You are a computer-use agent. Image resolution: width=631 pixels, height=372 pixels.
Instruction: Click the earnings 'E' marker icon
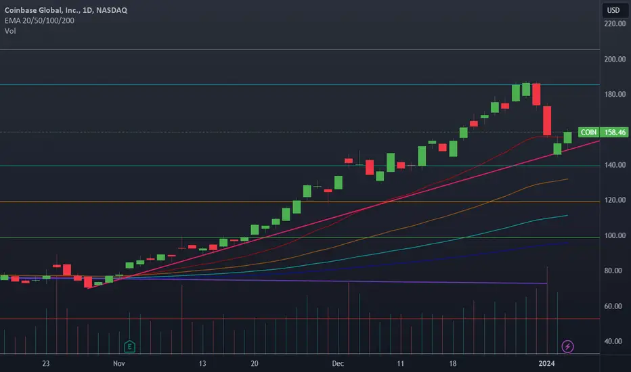click(129, 346)
